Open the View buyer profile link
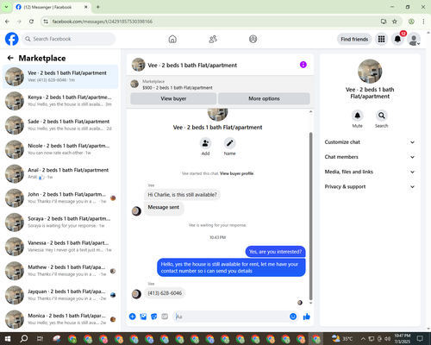 pos(236,173)
